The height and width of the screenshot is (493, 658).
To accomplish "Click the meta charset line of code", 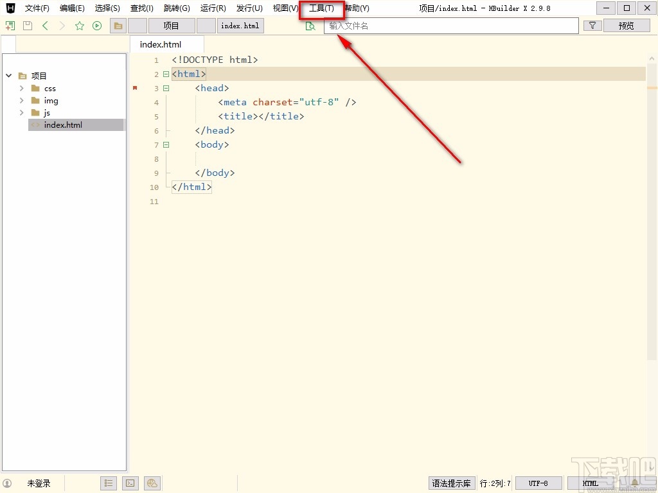I will (287, 102).
